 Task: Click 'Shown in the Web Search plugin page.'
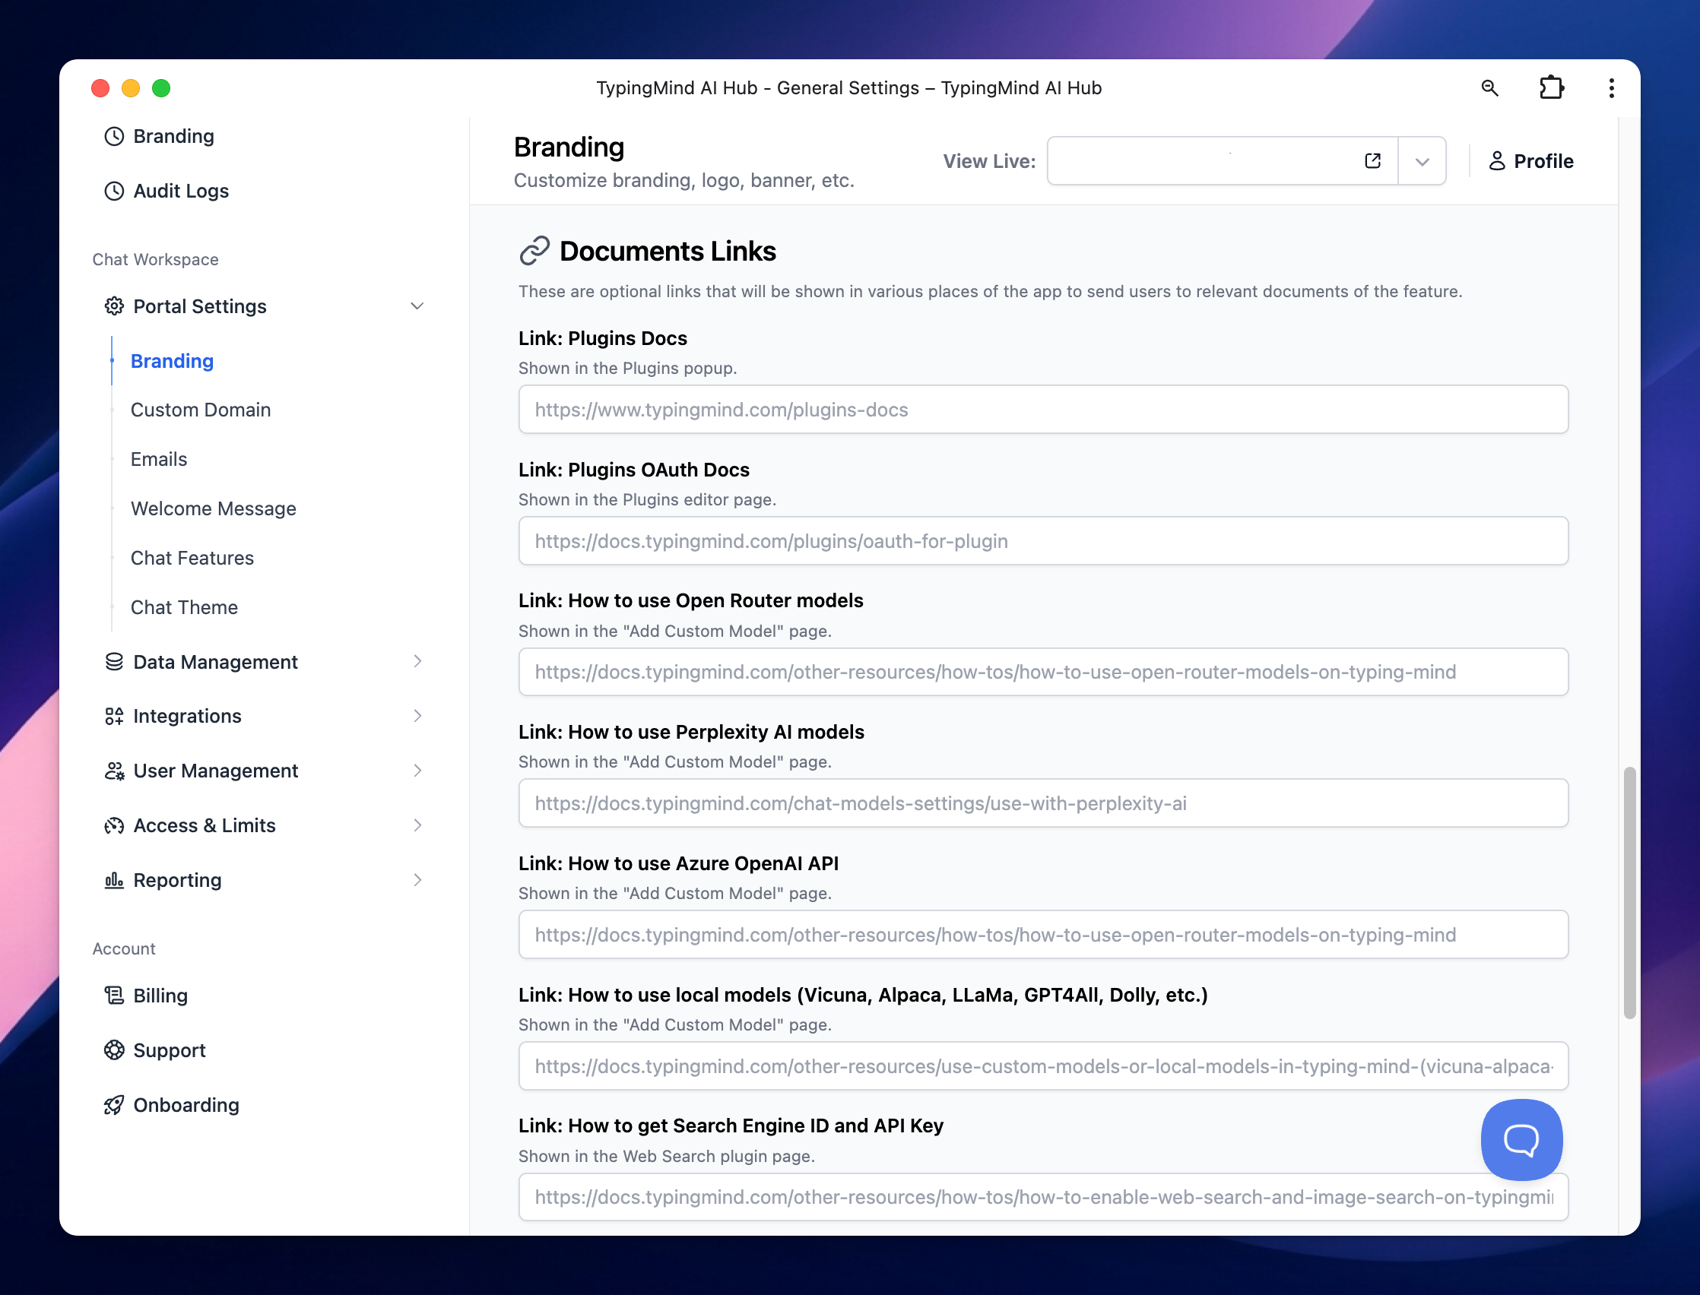point(666,1156)
